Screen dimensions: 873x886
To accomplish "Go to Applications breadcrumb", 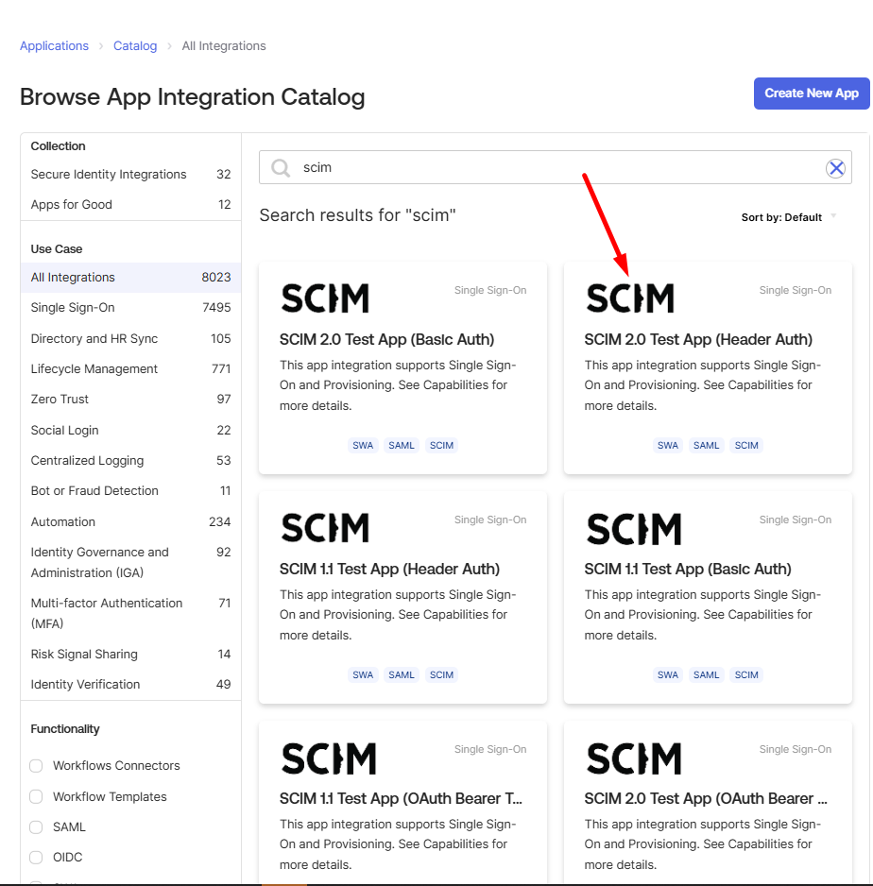I will pos(54,45).
